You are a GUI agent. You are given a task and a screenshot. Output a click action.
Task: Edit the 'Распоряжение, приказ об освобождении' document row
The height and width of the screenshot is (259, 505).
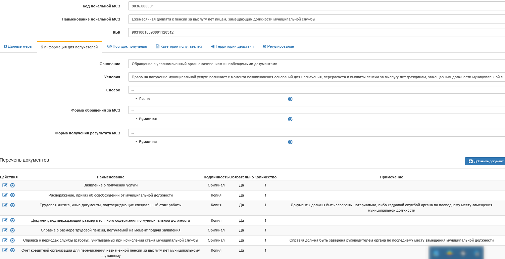click(x=5, y=195)
